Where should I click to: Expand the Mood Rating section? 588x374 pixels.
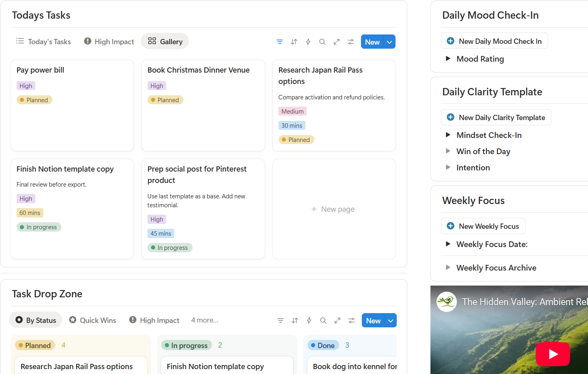pyautogui.click(x=447, y=59)
